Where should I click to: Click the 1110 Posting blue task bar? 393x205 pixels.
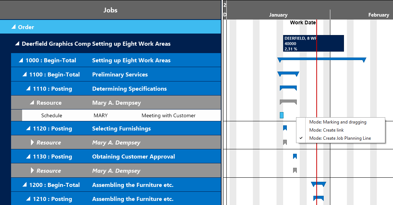[x=288, y=88]
